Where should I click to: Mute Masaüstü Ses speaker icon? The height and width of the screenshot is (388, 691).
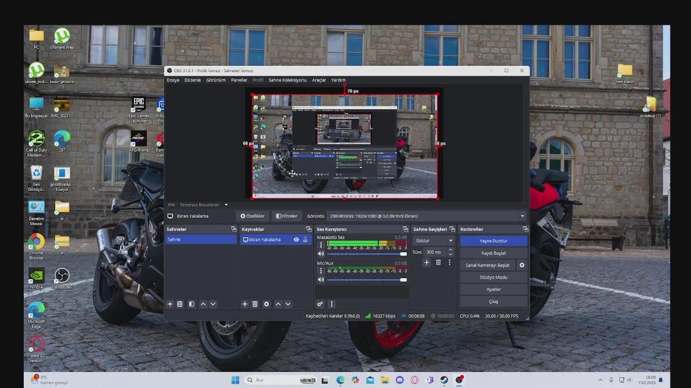click(321, 254)
